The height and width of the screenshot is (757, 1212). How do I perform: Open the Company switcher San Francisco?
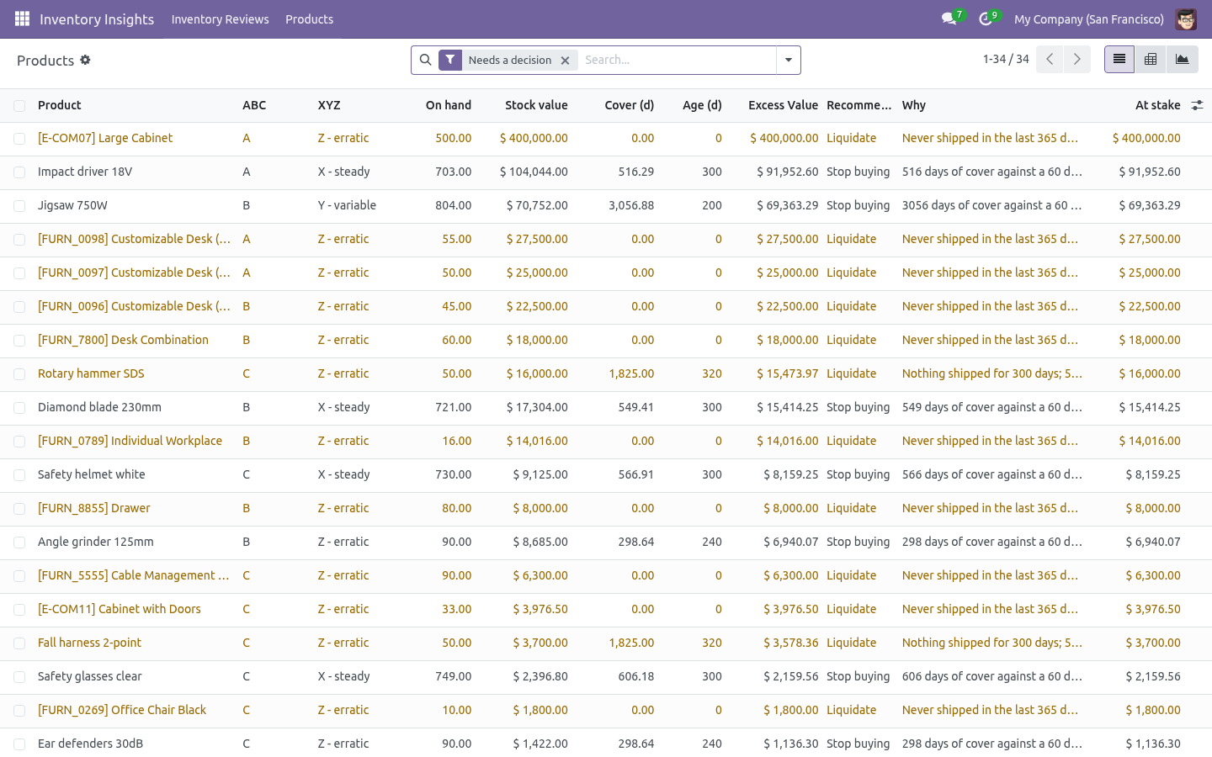pyautogui.click(x=1088, y=19)
